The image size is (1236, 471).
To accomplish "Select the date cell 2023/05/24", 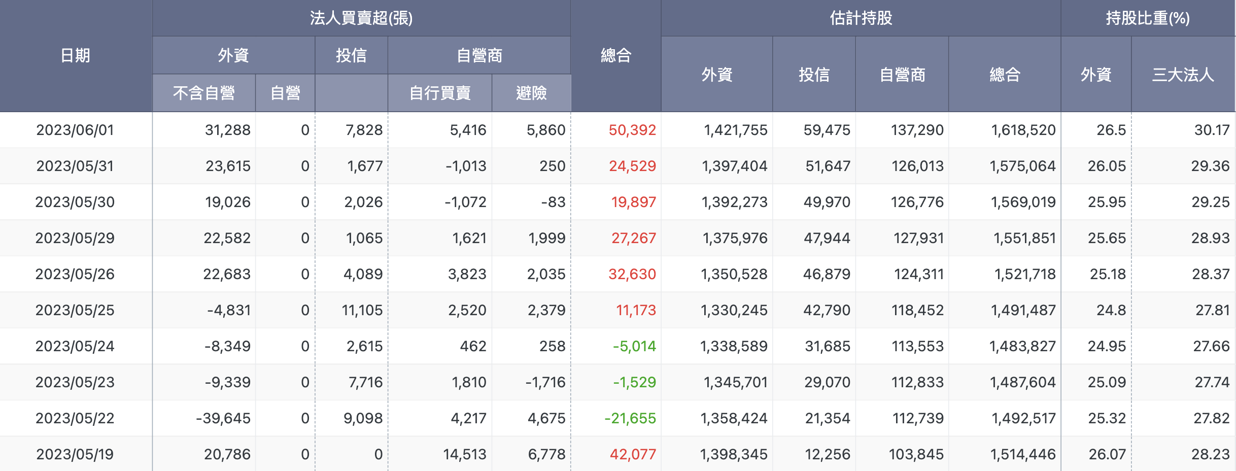I will (x=75, y=346).
